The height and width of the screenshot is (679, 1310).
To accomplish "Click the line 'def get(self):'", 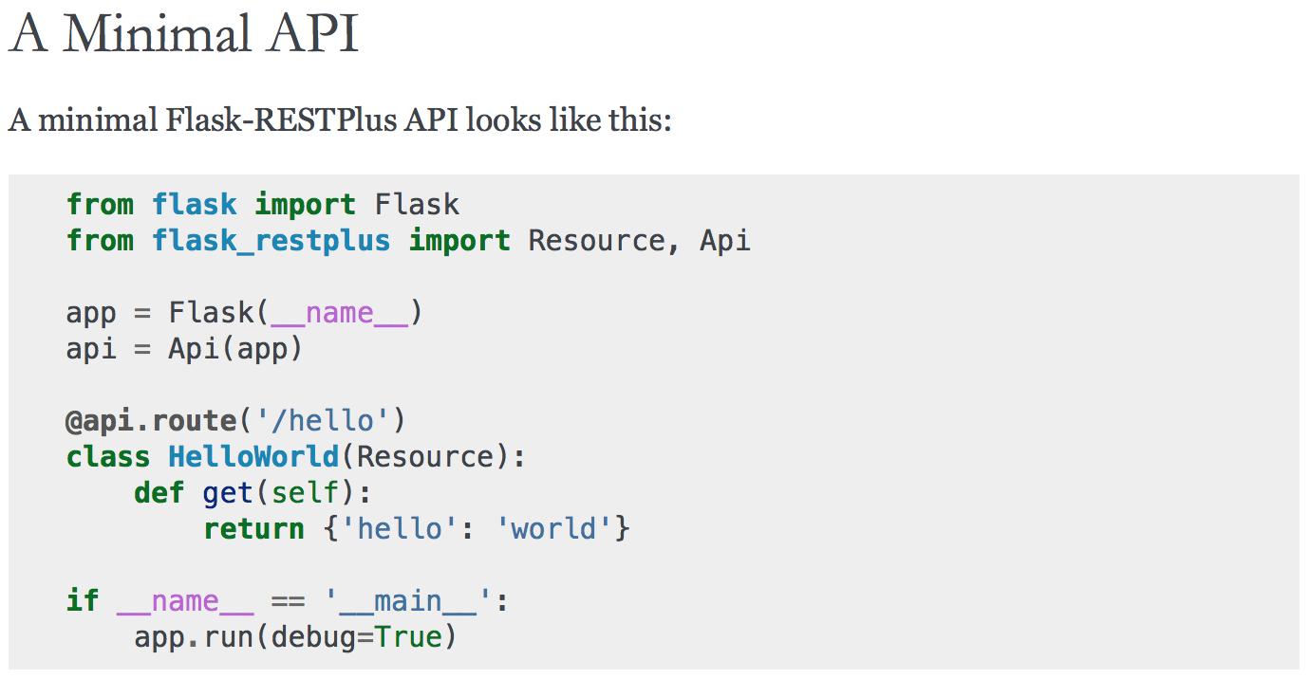I will (x=253, y=493).
